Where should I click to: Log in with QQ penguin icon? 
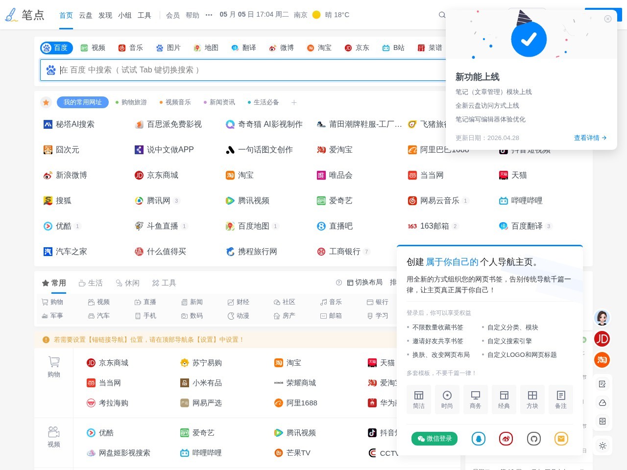coord(479,439)
